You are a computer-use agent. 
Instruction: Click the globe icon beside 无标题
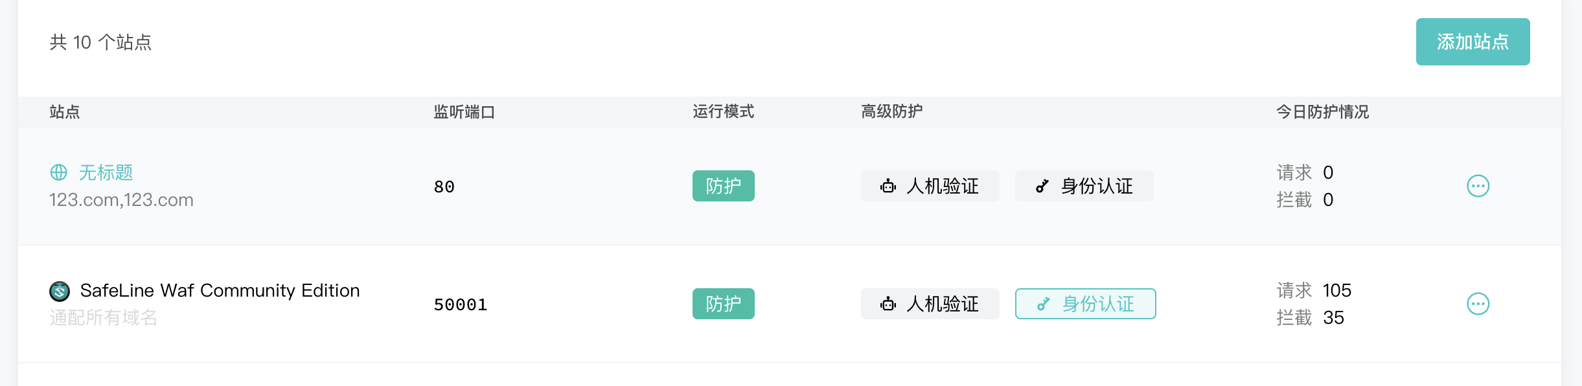coord(59,172)
